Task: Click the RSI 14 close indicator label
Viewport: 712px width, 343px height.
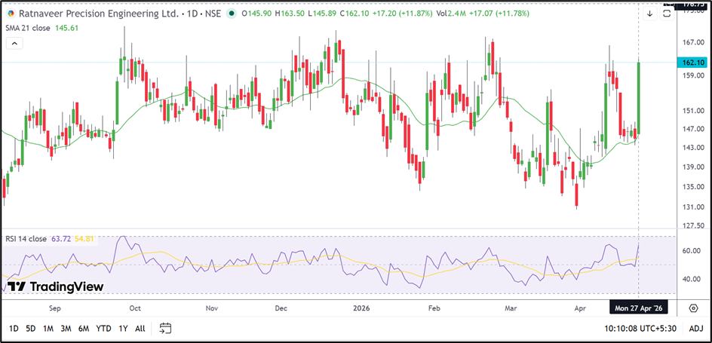Action: click(26, 239)
